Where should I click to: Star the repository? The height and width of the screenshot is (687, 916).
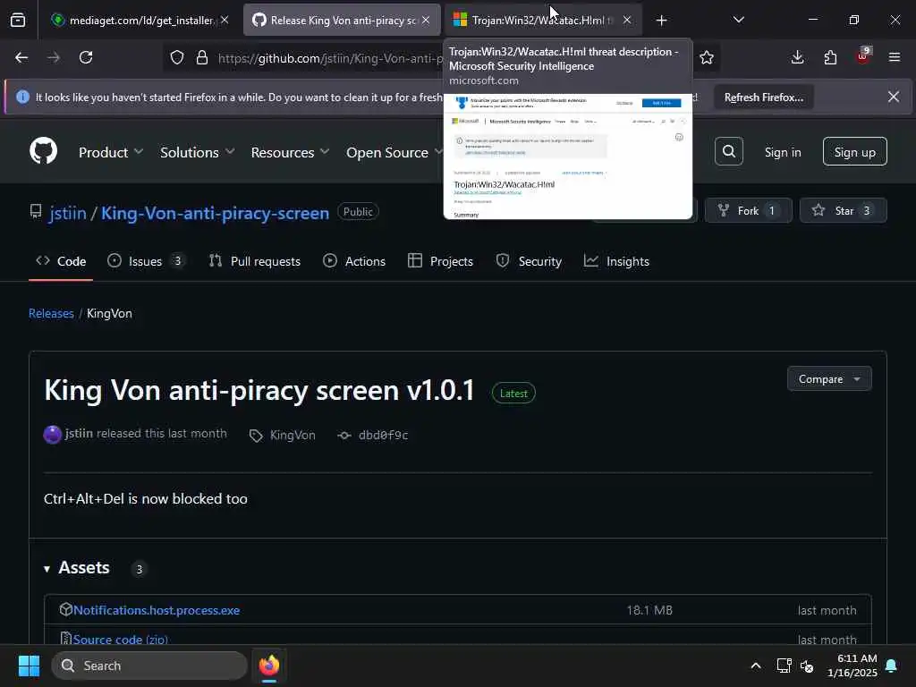click(843, 210)
